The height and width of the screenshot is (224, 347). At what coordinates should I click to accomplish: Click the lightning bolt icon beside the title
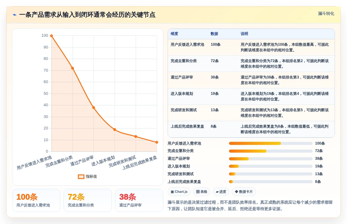tap(15, 15)
